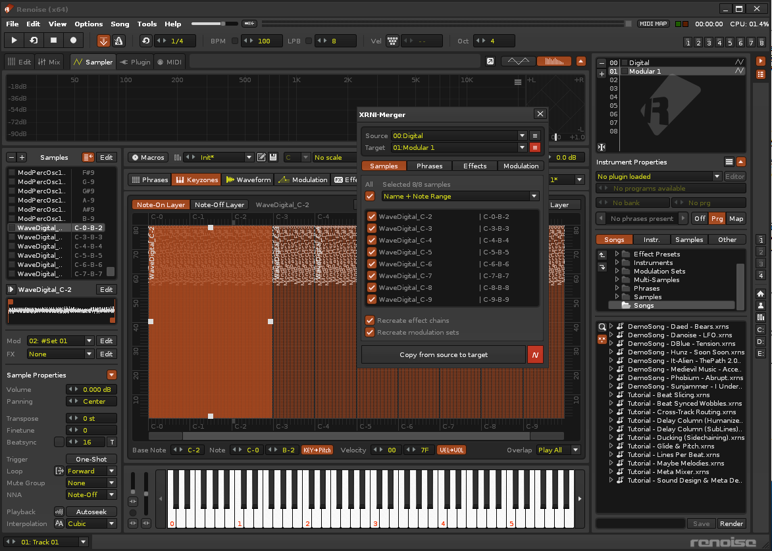Click the Autoseek playback icon
Image resolution: width=772 pixels, height=551 pixels.
pos(59,512)
